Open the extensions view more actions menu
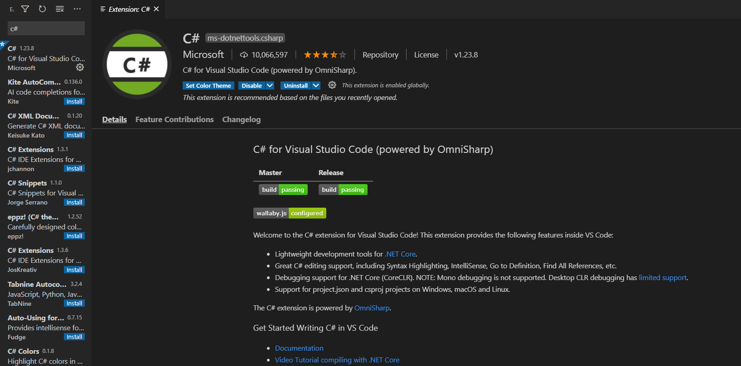Image resolution: width=741 pixels, height=366 pixels. (77, 9)
